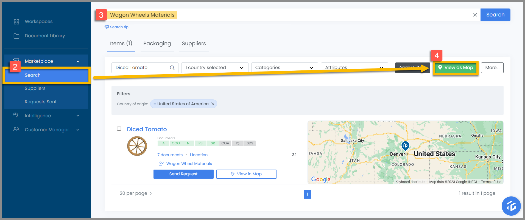Open the country selected dropdown
525x220 pixels.
pos(215,68)
